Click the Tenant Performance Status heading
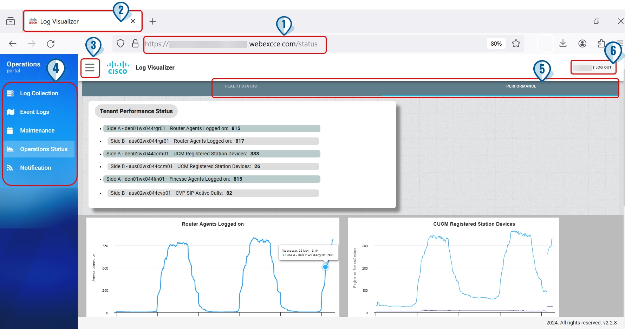This screenshot has width=625, height=329. point(136,111)
